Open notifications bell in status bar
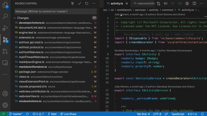207x116 pixels. (x=202, y=114)
